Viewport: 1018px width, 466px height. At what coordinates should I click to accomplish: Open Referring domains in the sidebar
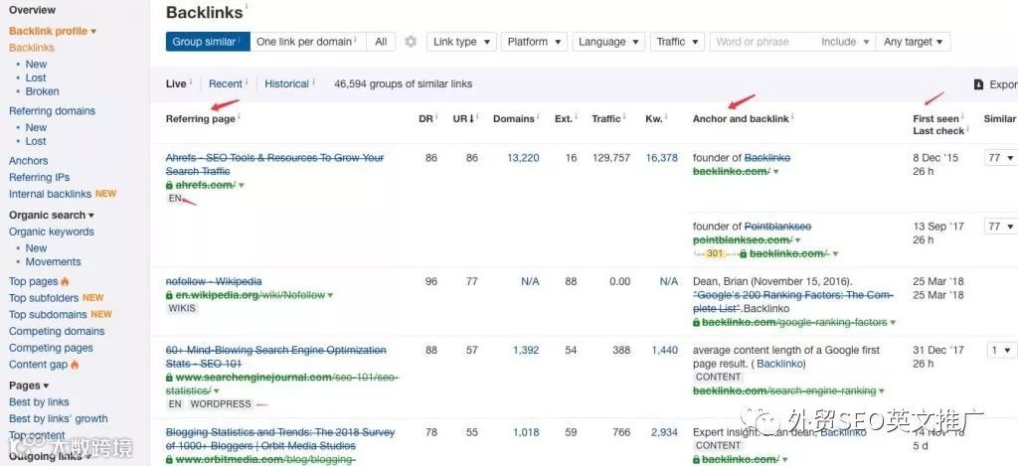[53, 111]
